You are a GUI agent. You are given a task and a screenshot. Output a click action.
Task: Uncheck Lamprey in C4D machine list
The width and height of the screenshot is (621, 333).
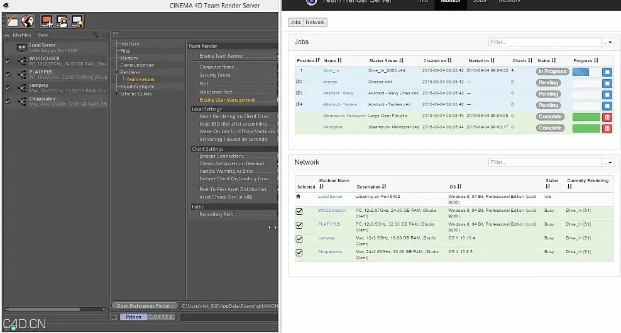(8, 88)
